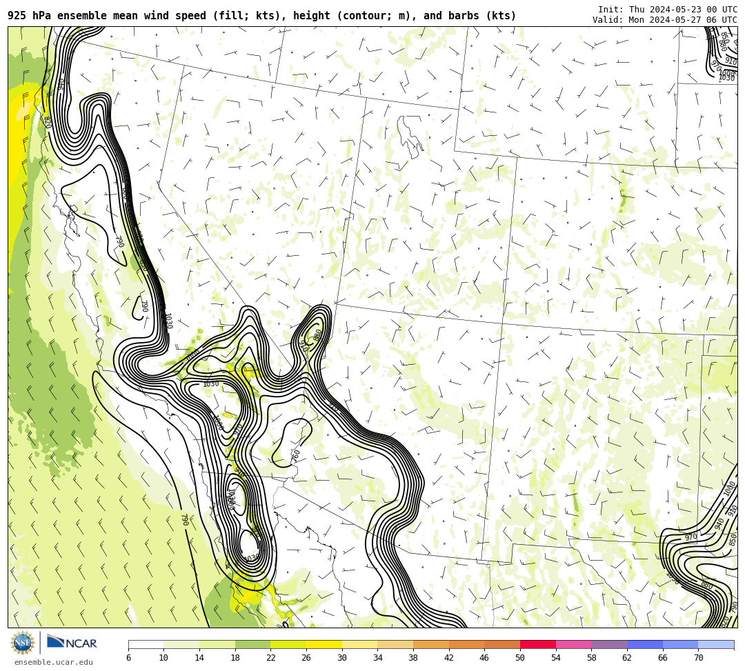Click the Init date text

pos(667,10)
